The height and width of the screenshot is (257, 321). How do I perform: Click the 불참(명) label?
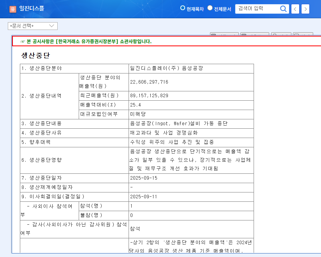tap(91, 215)
